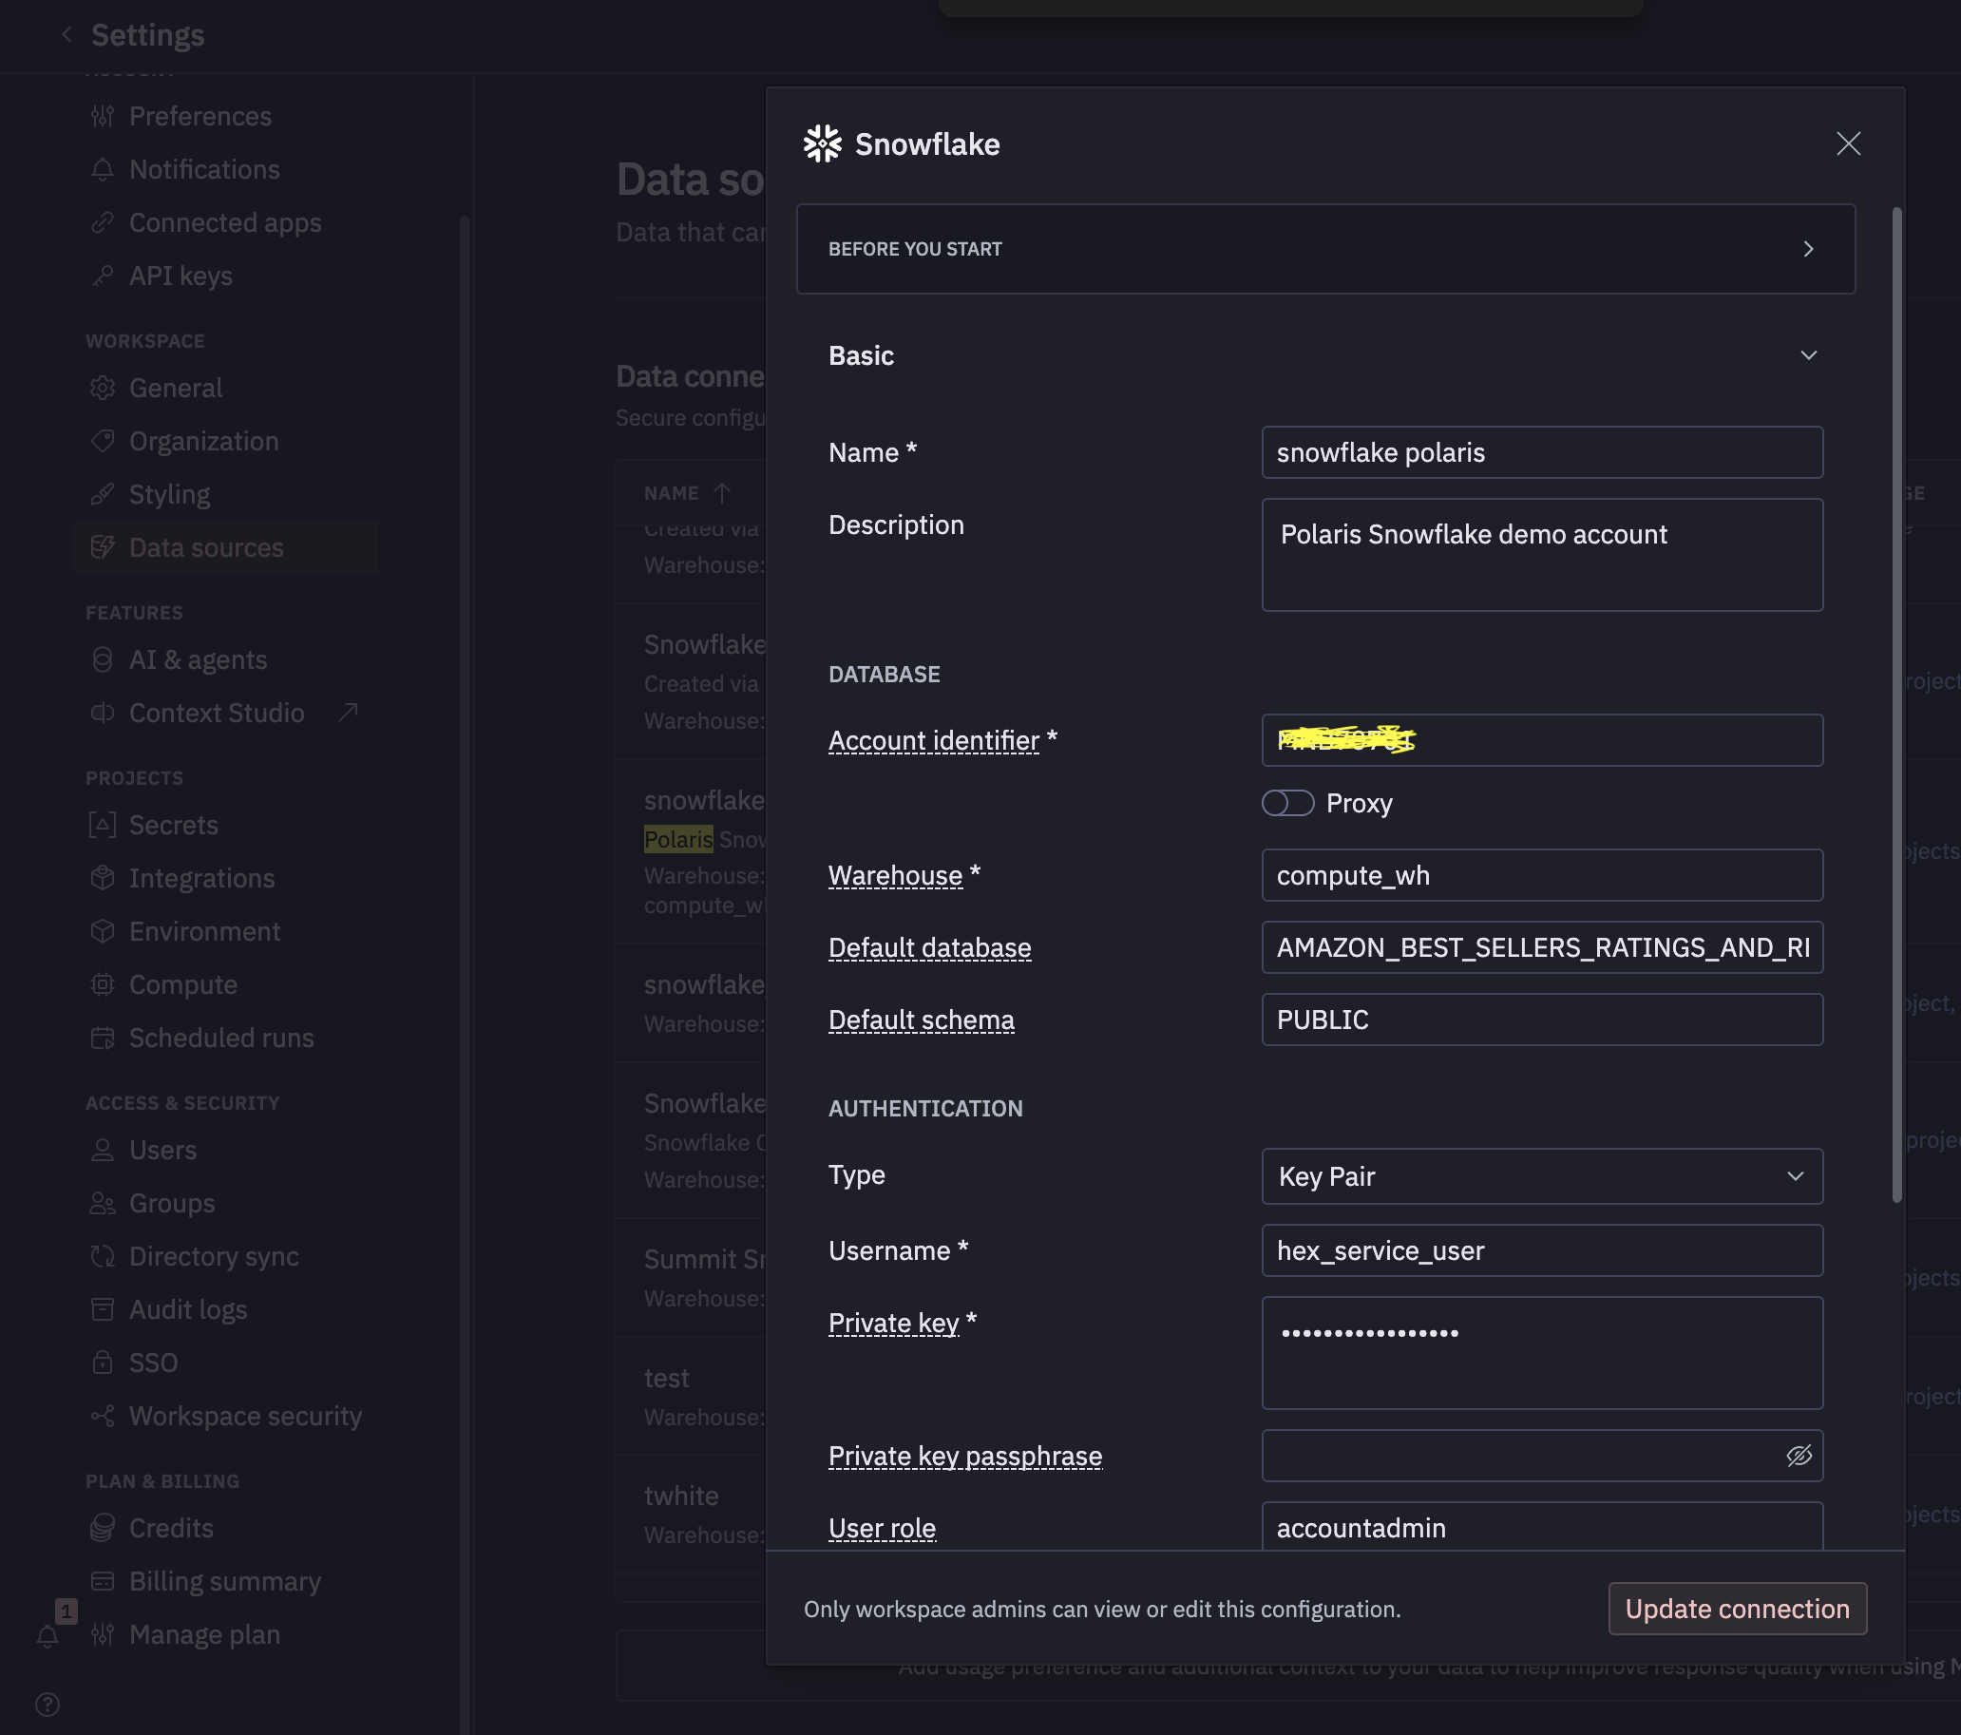
Task: Open Notifications settings page
Action: click(204, 170)
